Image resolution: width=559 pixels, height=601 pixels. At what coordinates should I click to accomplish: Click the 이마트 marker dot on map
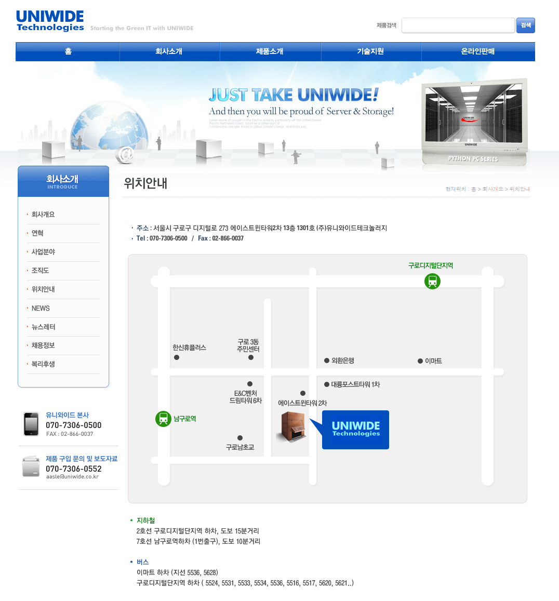(x=420, y=361)
